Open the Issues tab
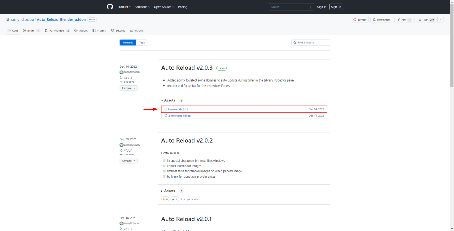The height and width of the screenshot is (231, 454). (31, 30)
